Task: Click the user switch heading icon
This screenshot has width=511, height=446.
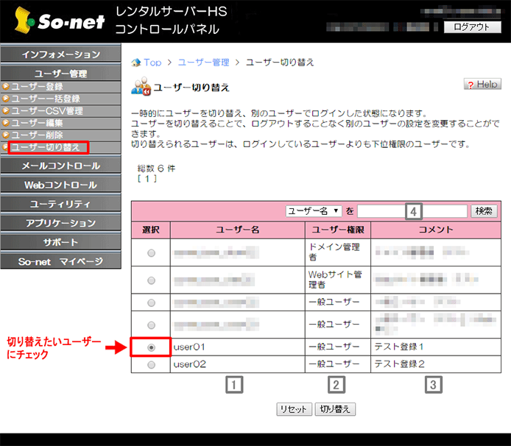Action: click(x=140, y=87)
